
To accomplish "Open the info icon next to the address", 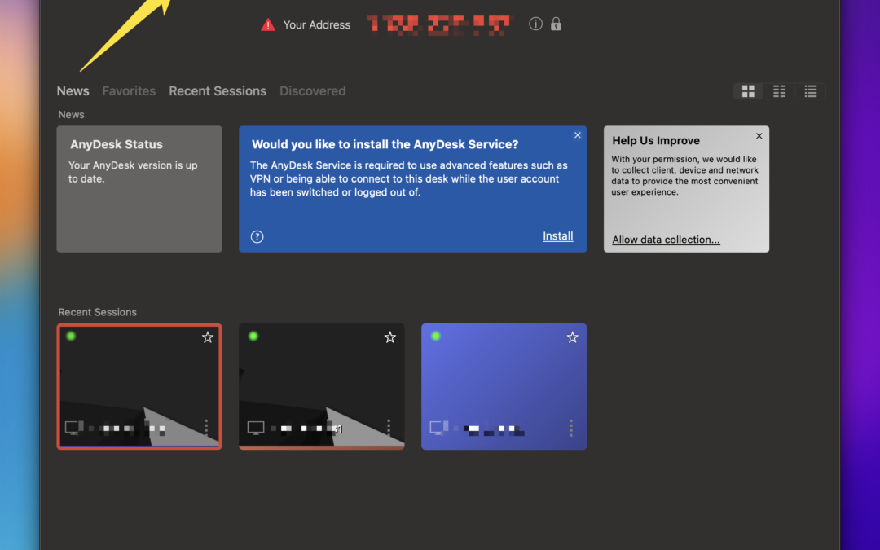I will [x=535, y=24].
